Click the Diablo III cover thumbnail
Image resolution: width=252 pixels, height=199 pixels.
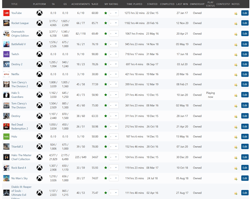[7, 193]
